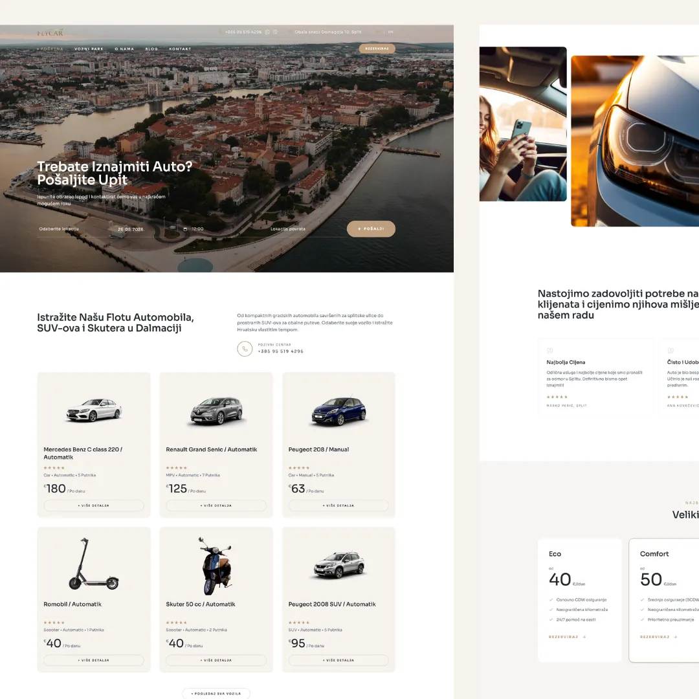Viewport: 699px width, 699px height.
Task: Open Romobil / Automatik title
Action: [x=72, y=604]
